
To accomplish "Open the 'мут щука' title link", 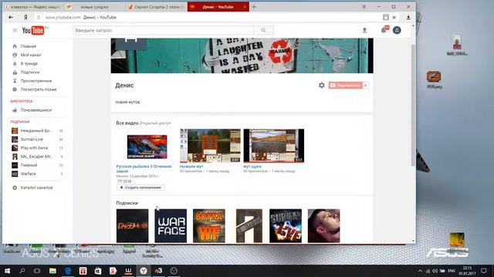I will tap(252, 166).
